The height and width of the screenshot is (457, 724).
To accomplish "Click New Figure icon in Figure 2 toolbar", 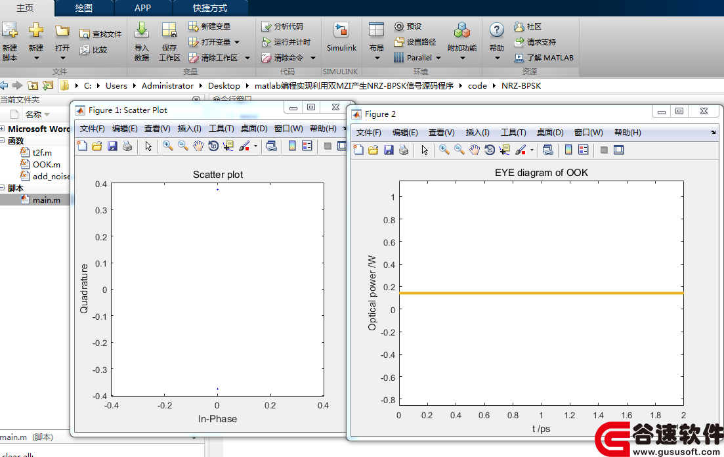I will point(358,150).
